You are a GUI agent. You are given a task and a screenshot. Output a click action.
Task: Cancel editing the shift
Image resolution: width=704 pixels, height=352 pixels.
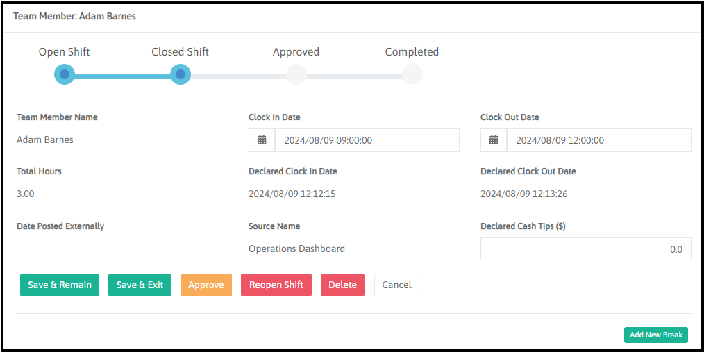(x=396, y=285)
